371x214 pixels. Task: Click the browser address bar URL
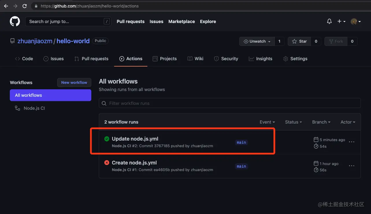pyautogui.click(x=90, y=6)
